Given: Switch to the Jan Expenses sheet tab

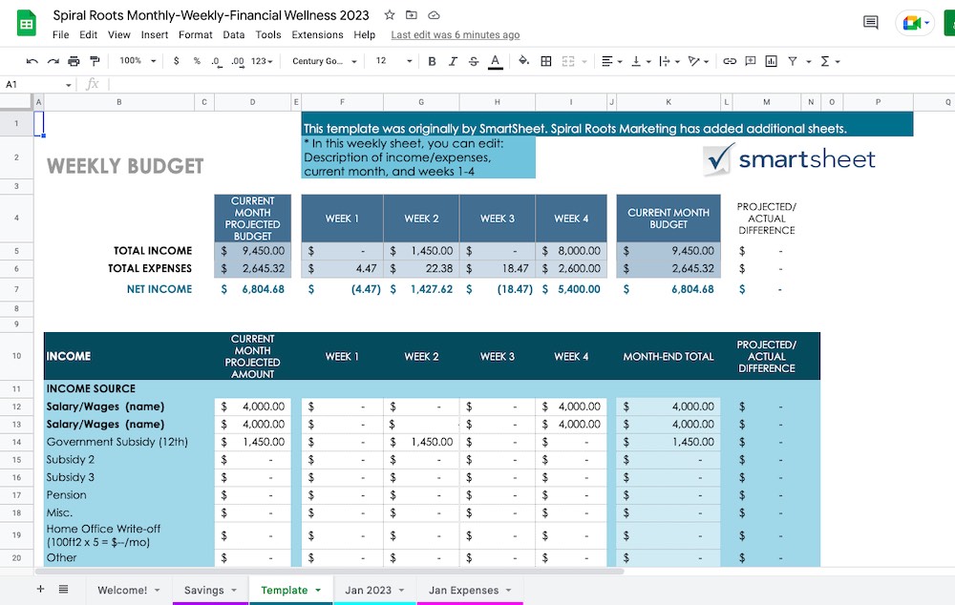Looking at the screenshot, I should click(464, 590).
